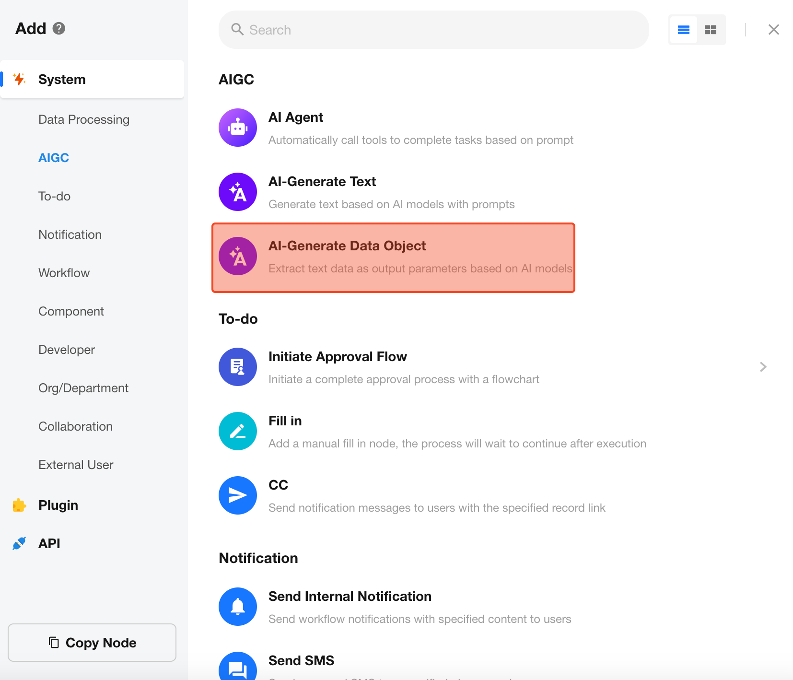Select the Send Internal Notification bell icon
793x680 pixels.
point(238,607)
